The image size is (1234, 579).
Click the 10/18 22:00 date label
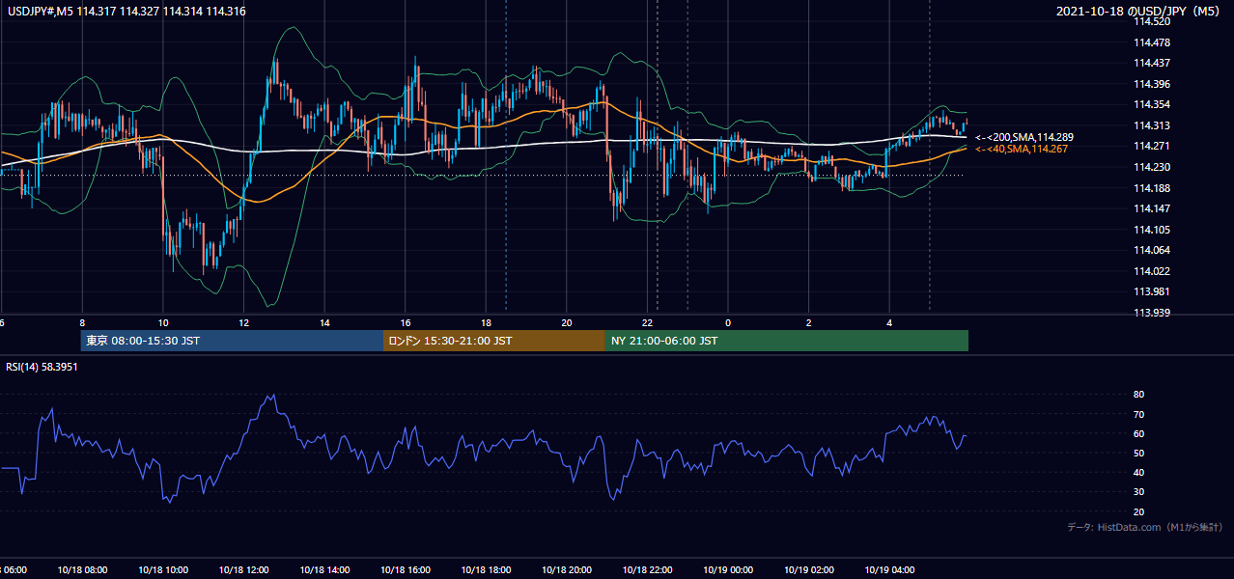647,570
